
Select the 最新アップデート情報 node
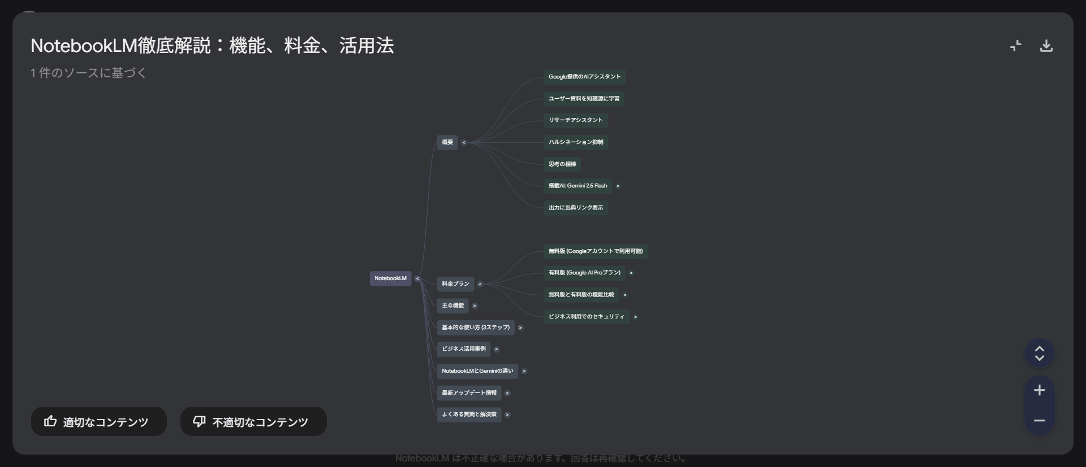(x=469, y=393)
